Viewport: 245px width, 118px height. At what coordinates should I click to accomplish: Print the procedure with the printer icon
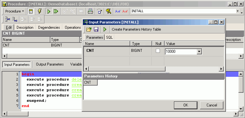[x=90, y=11]
